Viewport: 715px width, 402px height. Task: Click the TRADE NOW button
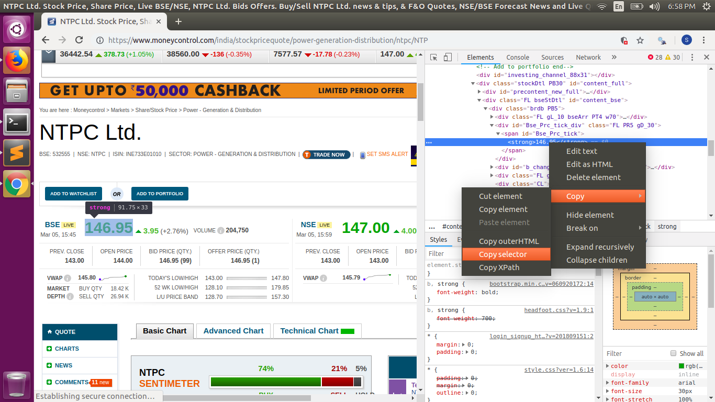coord(327,155)
